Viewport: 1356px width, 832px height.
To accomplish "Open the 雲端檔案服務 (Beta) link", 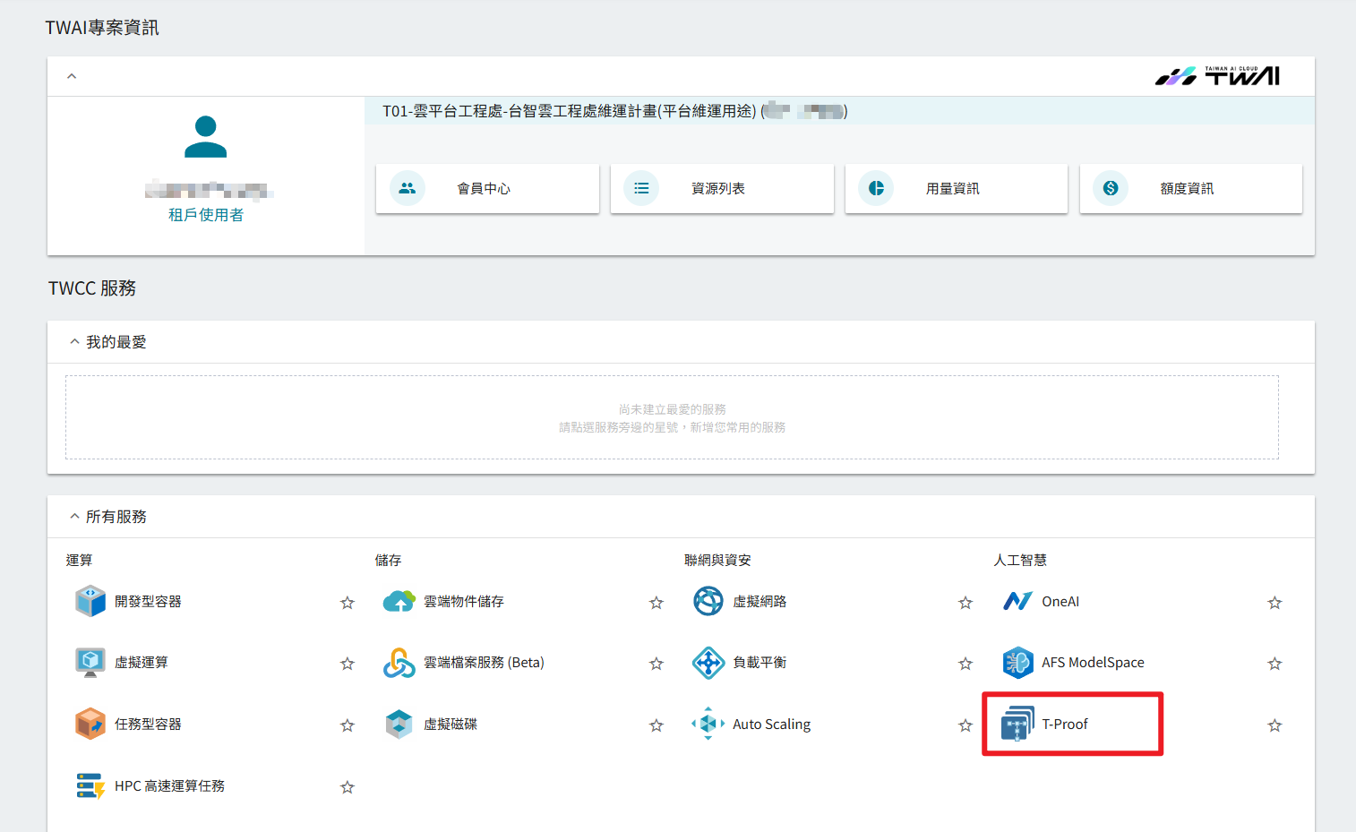I will (x=484, y=663).
